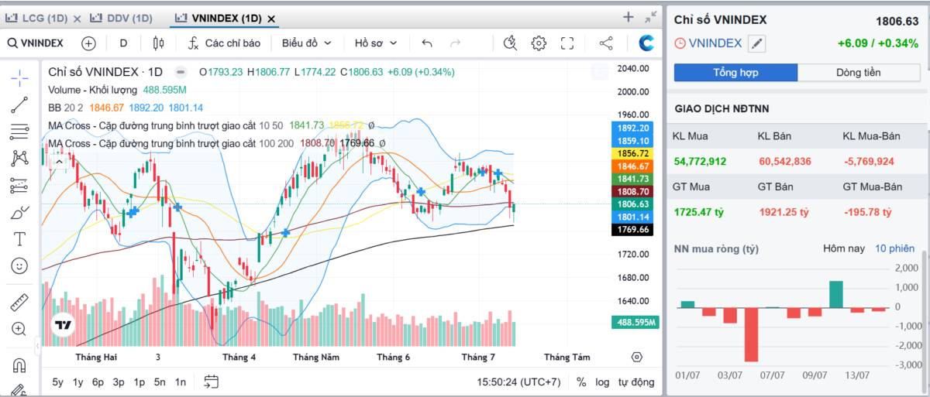The image size is (930, 397).
Task: Search the VNINDEX symbol box
Action: point(36,43)
